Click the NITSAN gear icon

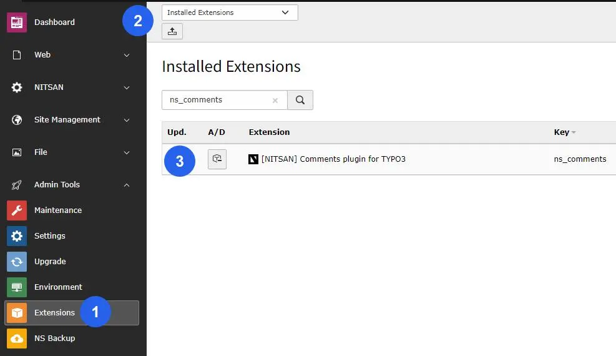(x=17, y=87)
